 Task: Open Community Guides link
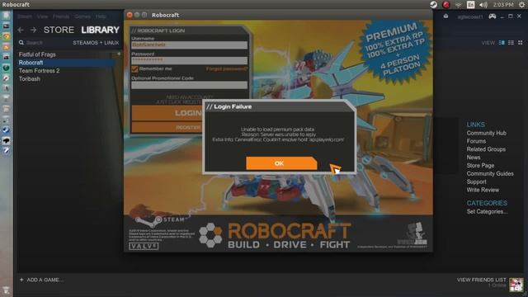490,173
